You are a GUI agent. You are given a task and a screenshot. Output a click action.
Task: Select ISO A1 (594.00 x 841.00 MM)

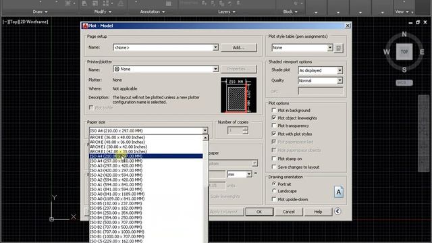click(146, 184)
